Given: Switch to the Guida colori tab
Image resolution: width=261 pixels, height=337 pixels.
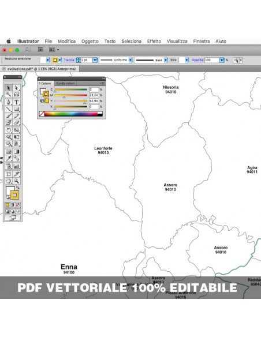Looking at the screenshot, I should click(65, 84).
